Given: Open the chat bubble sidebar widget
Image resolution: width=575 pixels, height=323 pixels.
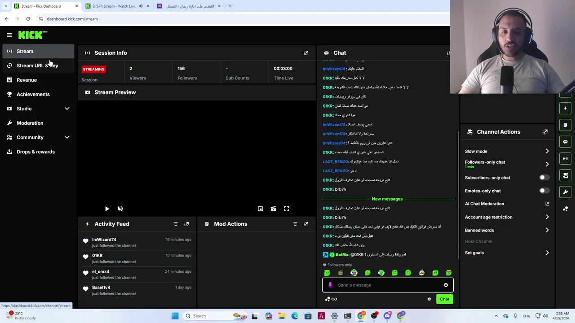Looking at the screenshot, I should point(566,142).
